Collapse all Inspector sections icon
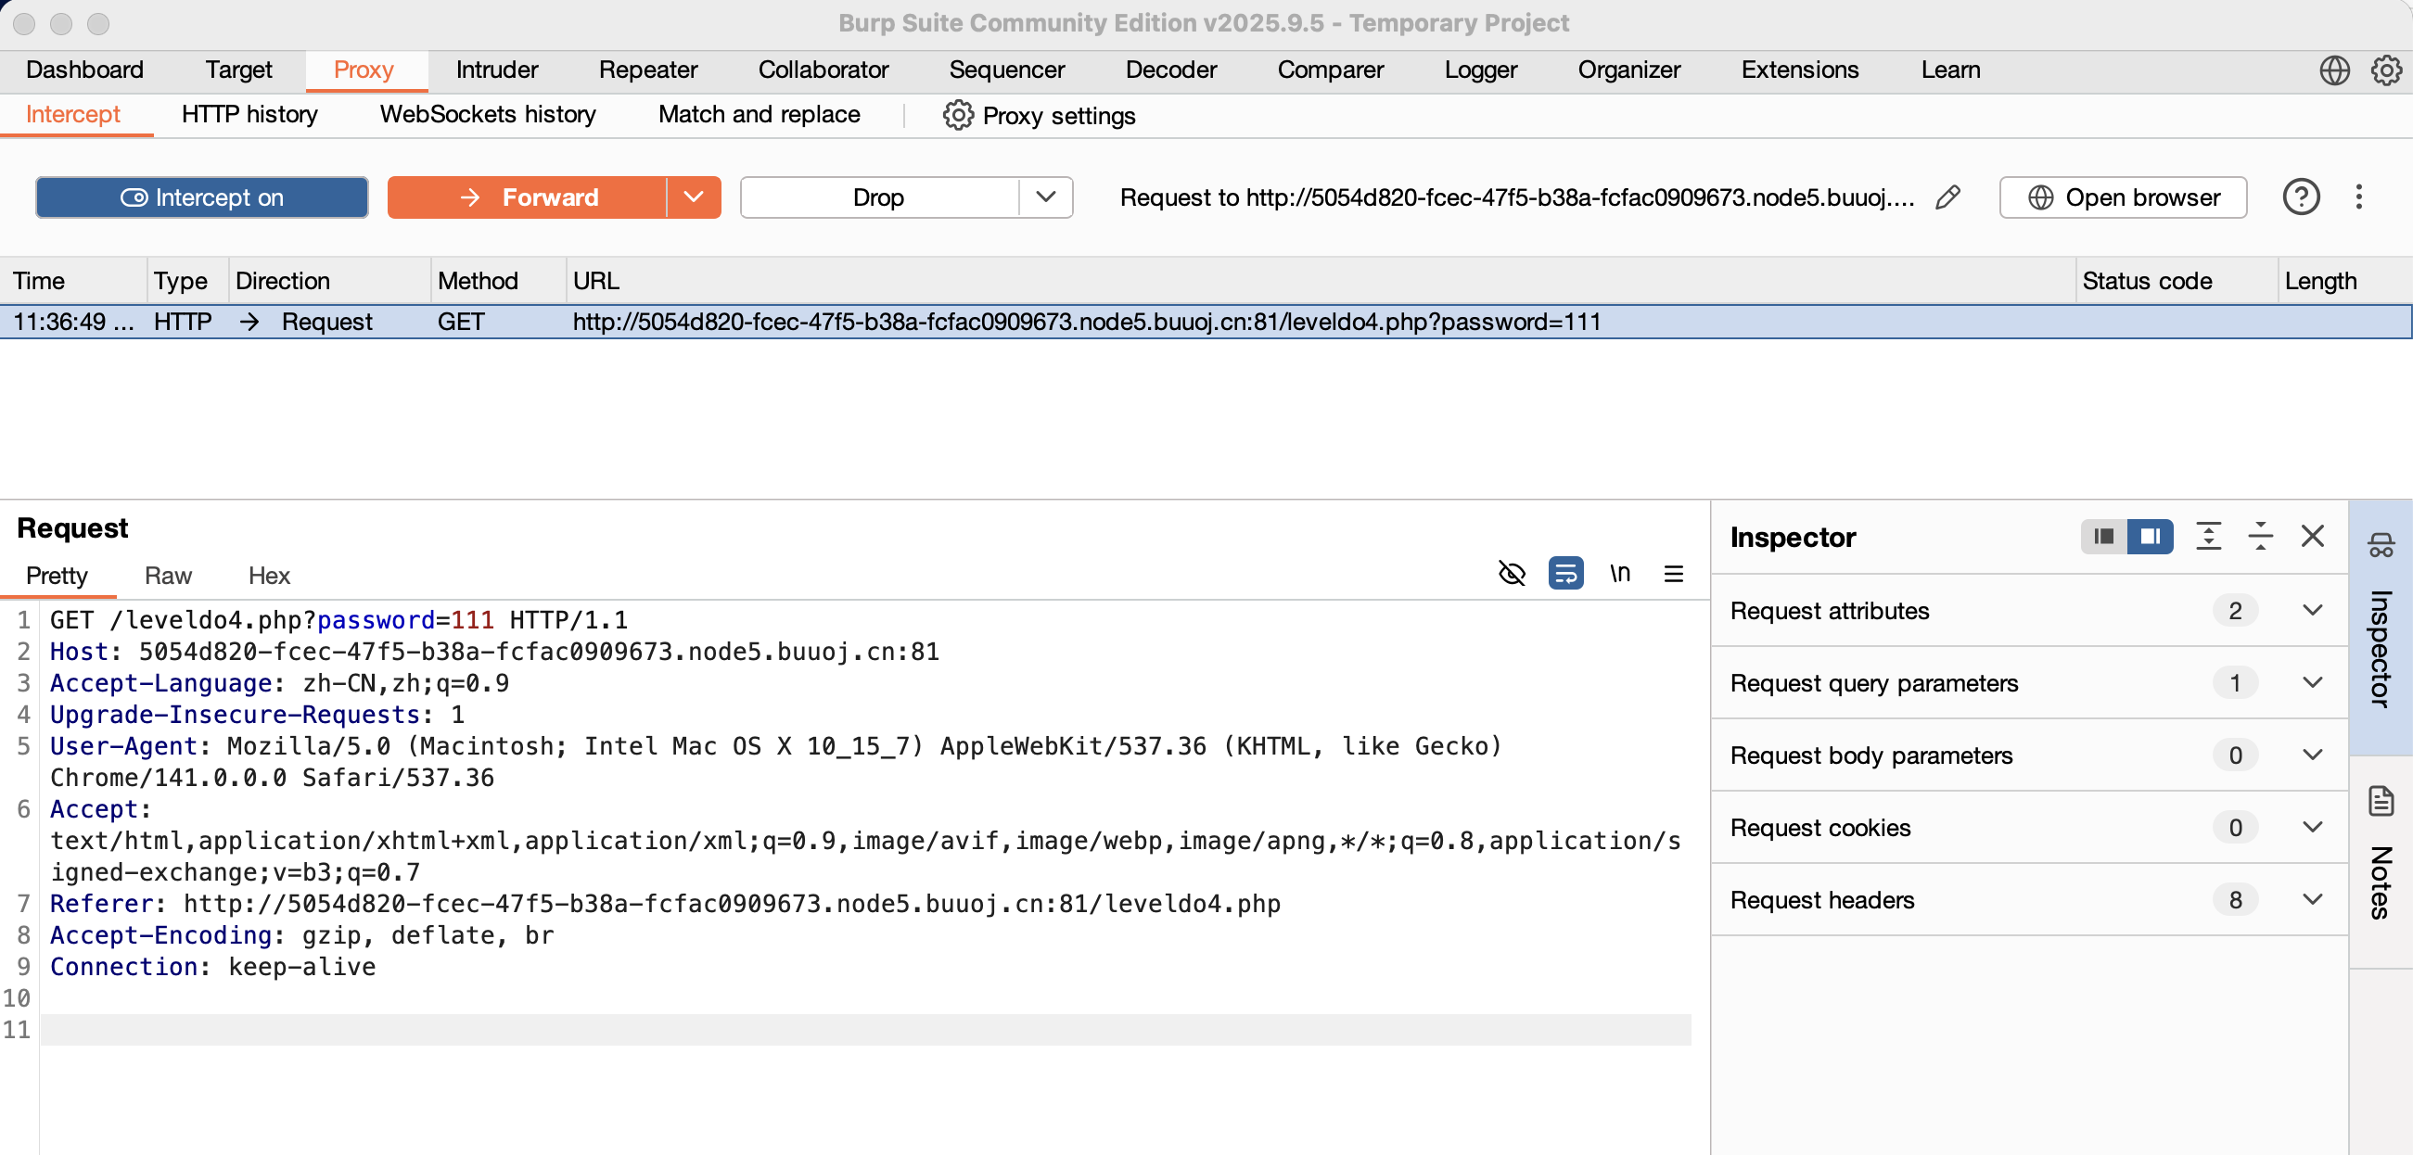This screenshot has width=2413, height=1155. (2259, 537)
